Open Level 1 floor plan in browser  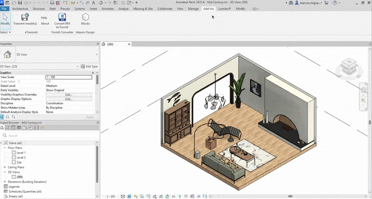tap(21, 153)
